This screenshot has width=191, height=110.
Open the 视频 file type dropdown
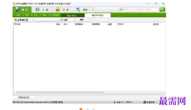click(68, 20)
